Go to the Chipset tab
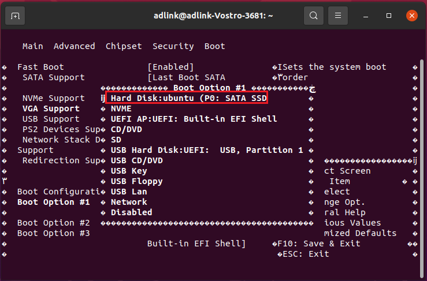Viewport: 427px width, 281px height. 124,46
